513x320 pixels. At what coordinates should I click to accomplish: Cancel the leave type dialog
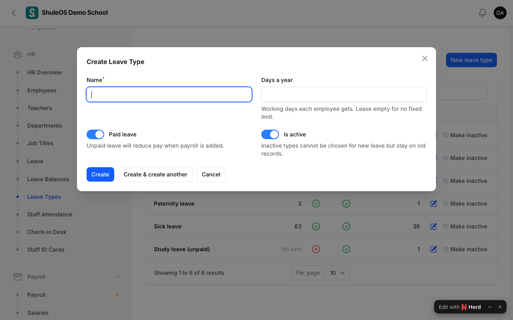click(211, 174)
